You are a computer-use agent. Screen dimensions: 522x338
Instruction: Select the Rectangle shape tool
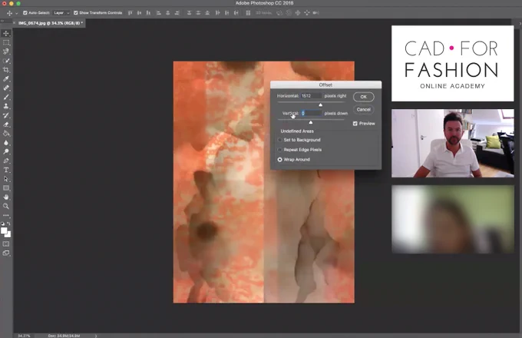(6, 188)
